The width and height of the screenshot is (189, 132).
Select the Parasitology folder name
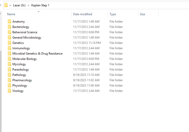tap(20, 69)
